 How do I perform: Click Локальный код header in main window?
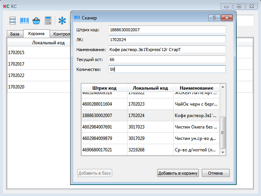(48, 43)
